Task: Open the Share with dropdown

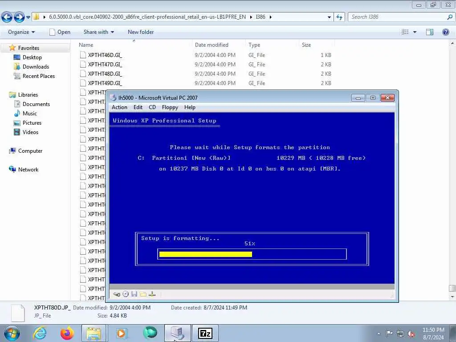Action: (x=98, y=32)
